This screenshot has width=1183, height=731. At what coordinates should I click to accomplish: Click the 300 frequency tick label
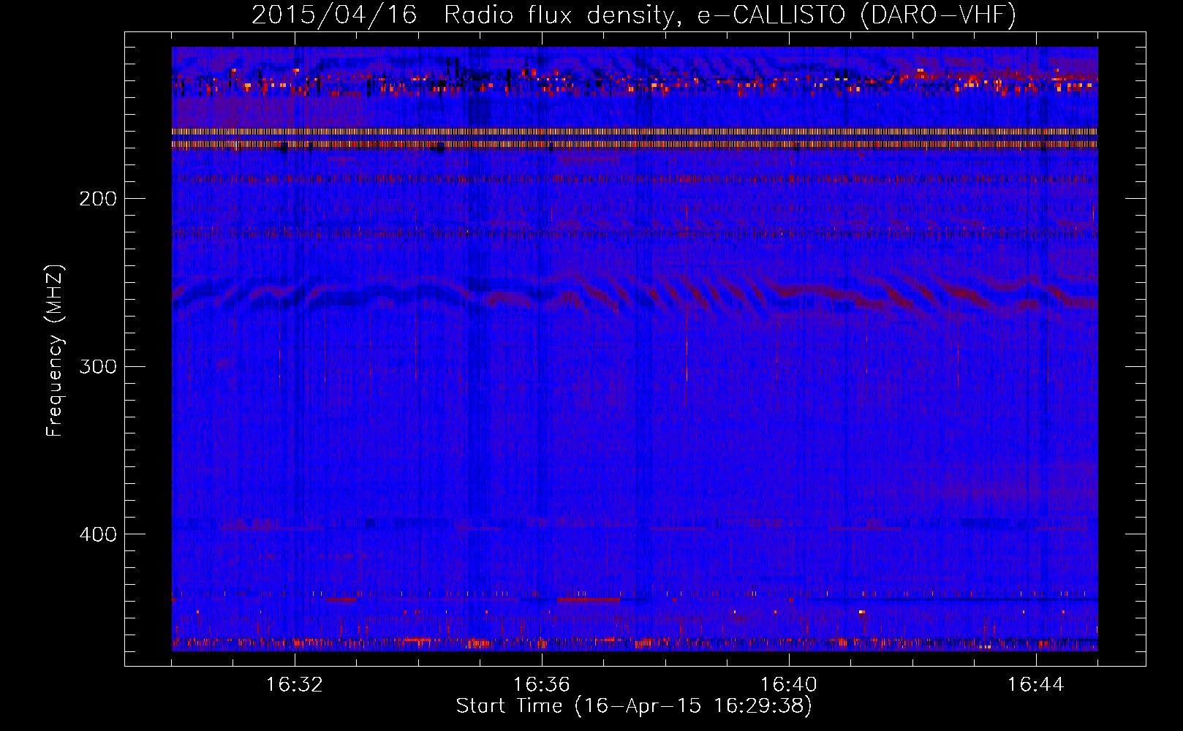click(x=98, y=366)
